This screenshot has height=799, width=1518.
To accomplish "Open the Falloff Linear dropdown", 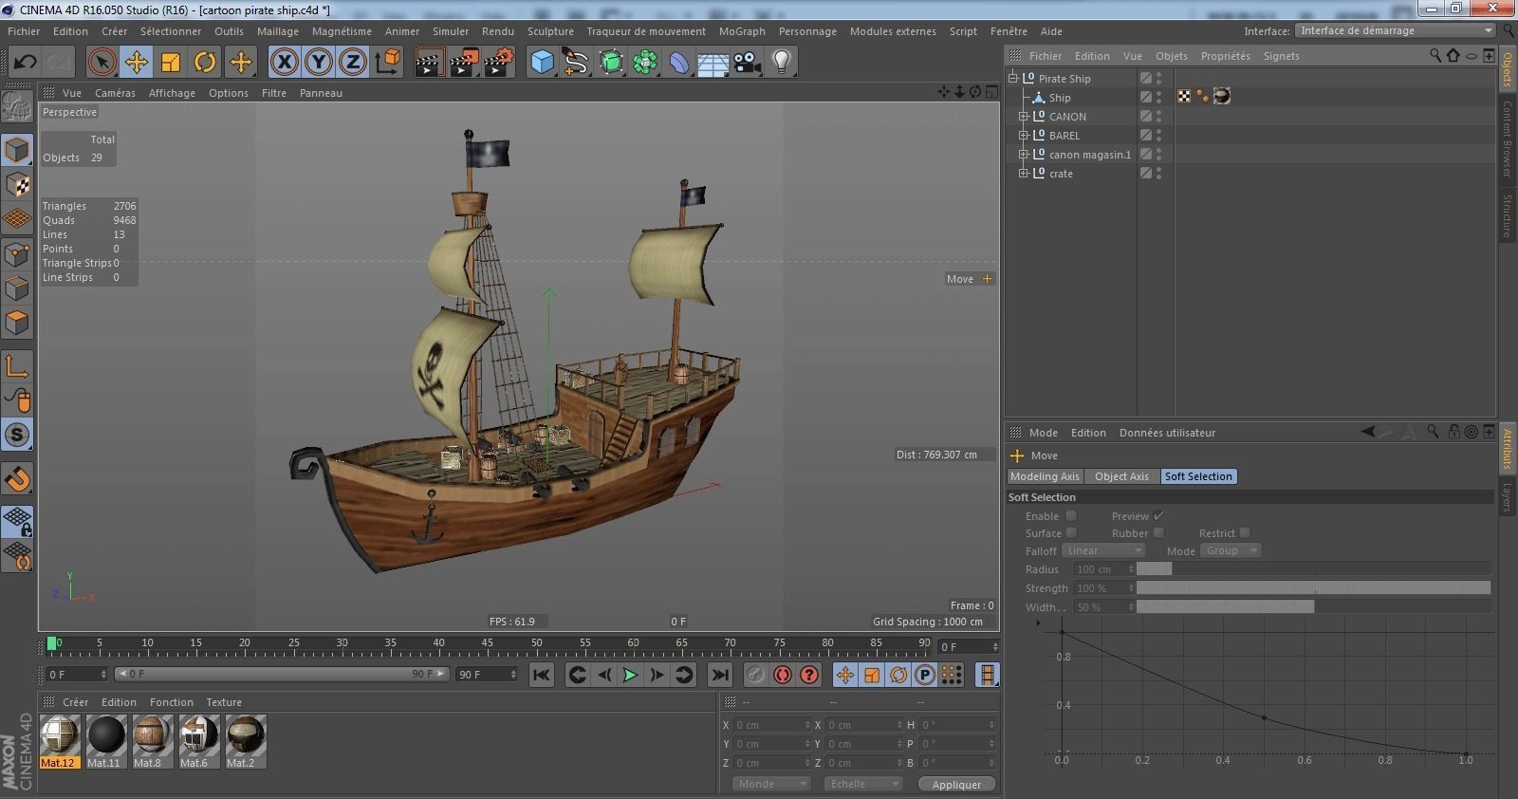I will [1103, 550].
